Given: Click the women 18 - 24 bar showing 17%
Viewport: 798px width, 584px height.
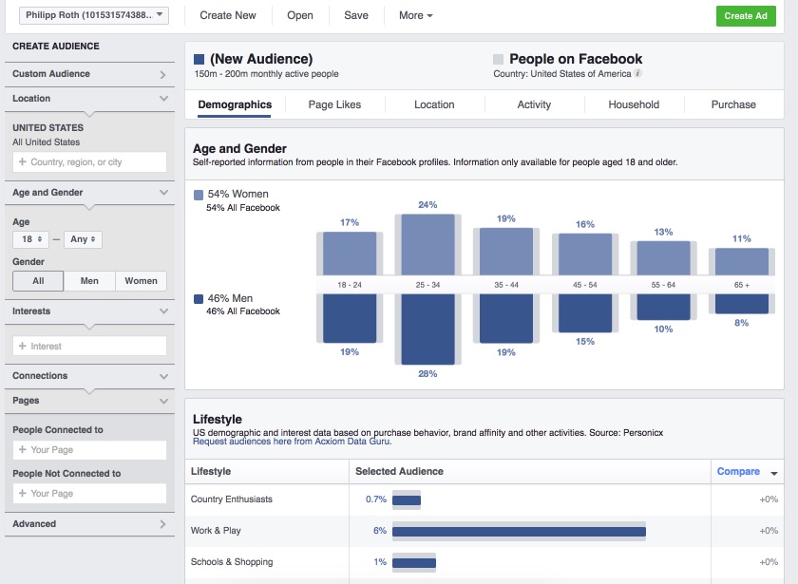Looking at the screenshot, I should [350, 254].
